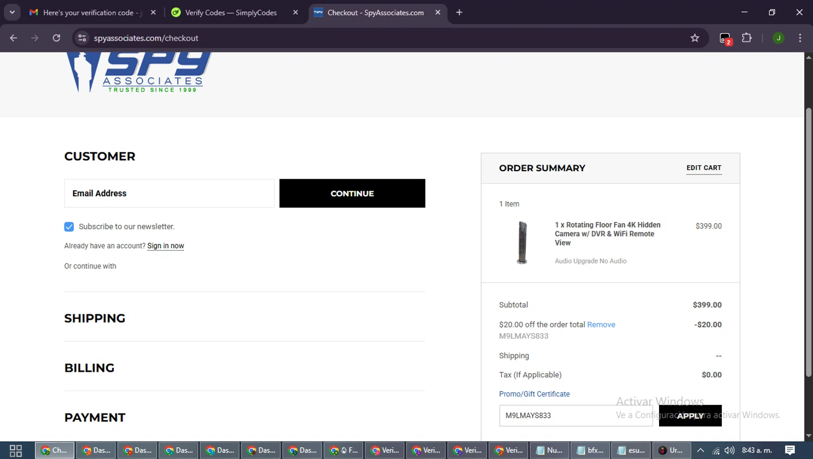Reload the checkout page

(x=56, y=38)
